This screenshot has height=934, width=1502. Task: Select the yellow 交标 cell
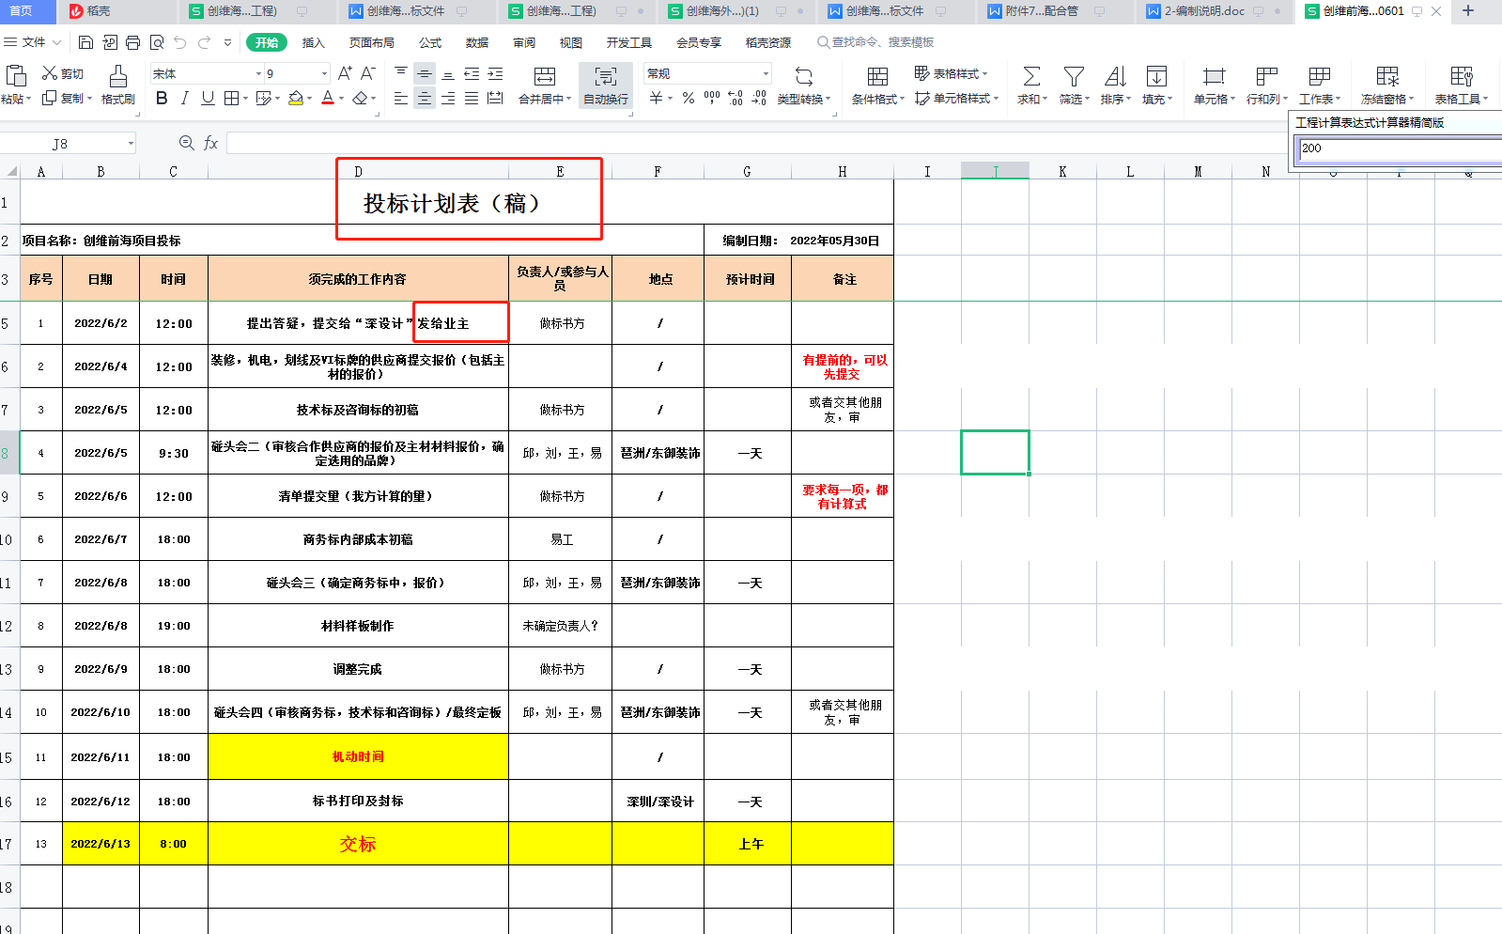click(358, 844)
